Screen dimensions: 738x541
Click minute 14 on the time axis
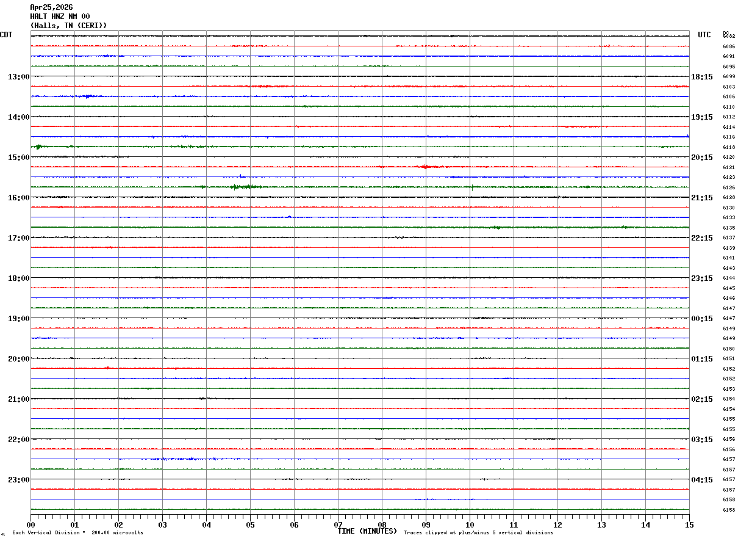645,525
